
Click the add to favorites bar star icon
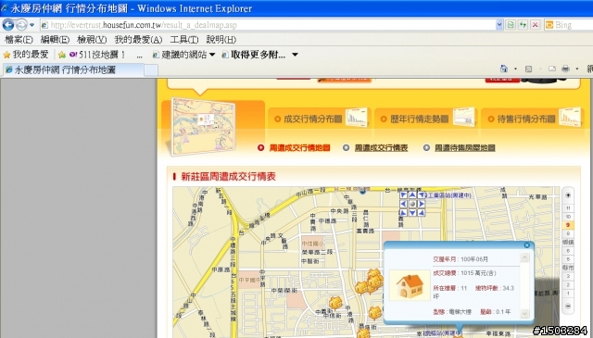(x=62, y=56)
